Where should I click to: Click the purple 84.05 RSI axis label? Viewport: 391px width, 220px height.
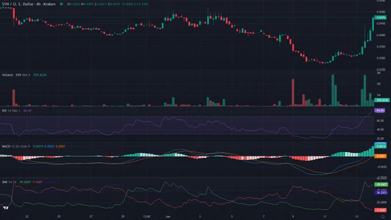[x=380, y=110]
